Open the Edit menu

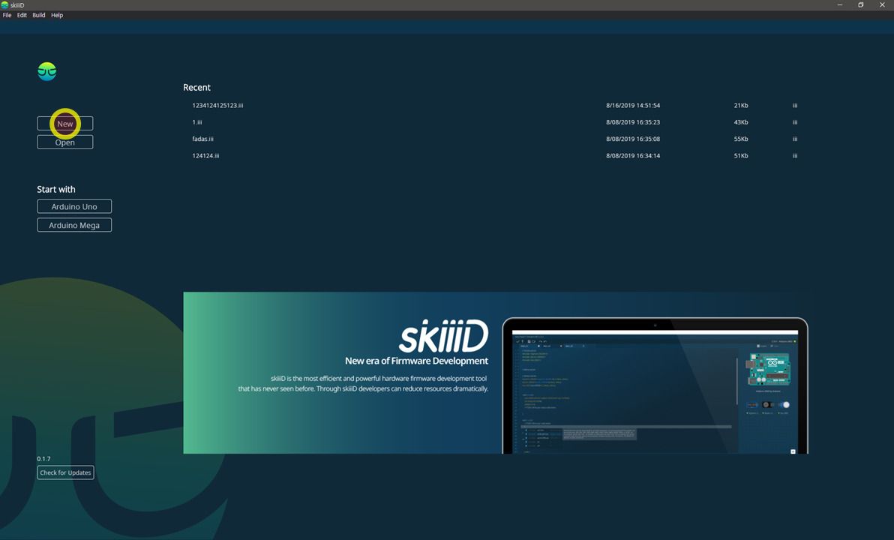pos(22,15)
